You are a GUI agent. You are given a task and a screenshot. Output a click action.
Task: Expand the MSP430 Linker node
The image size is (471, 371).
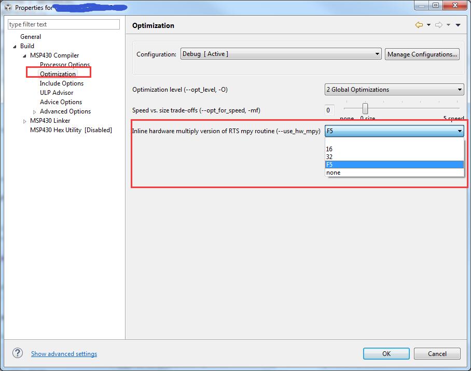[24, 121]
